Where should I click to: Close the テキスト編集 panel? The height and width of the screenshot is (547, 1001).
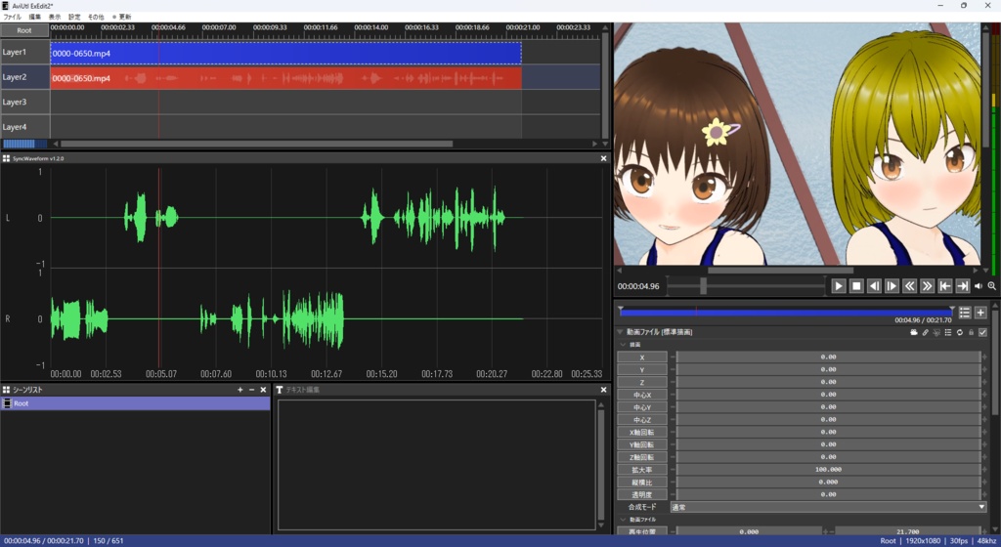coord(603,390)
